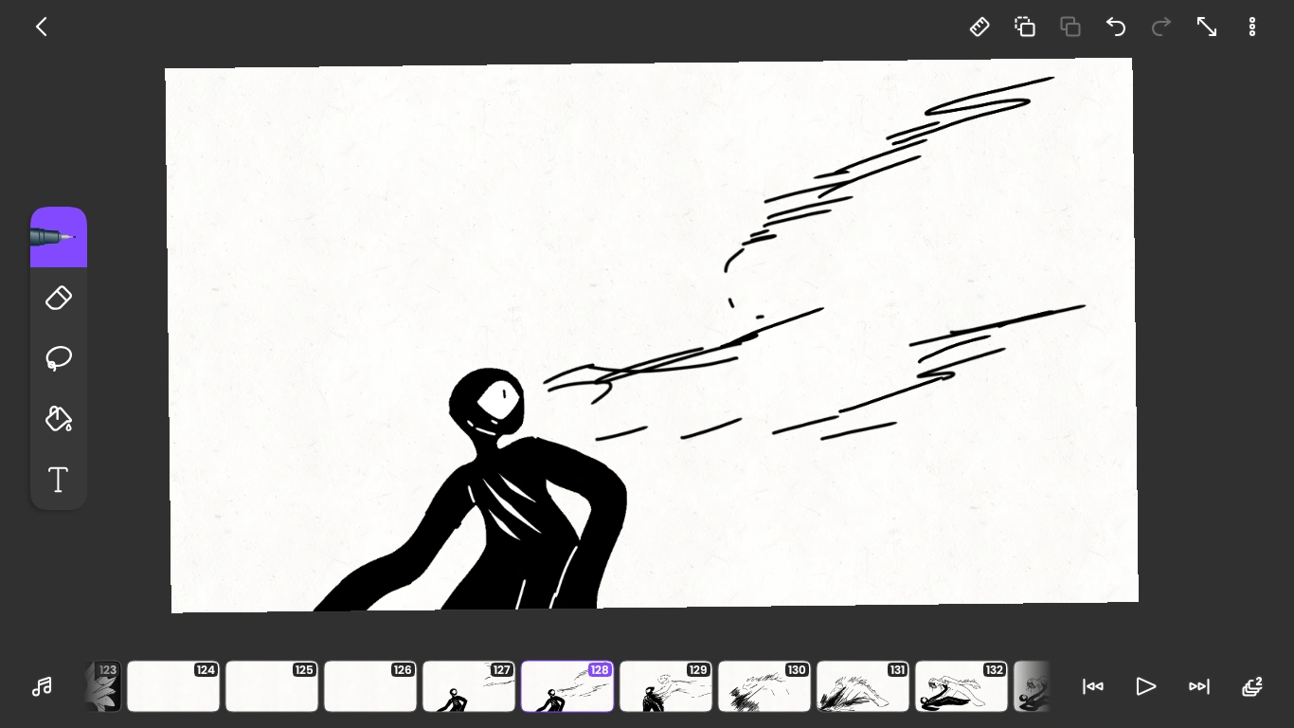Activate the canvas move and resize mode
The width and height of the screenshot is (1294, 728).
pos(1207,27)
